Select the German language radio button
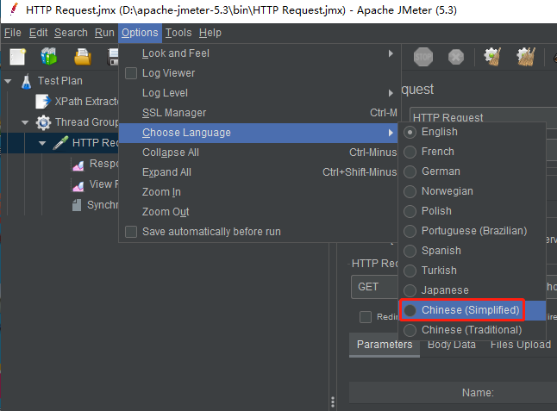The width and height of the screenshot is (557, 411). [x=410, y=171]
